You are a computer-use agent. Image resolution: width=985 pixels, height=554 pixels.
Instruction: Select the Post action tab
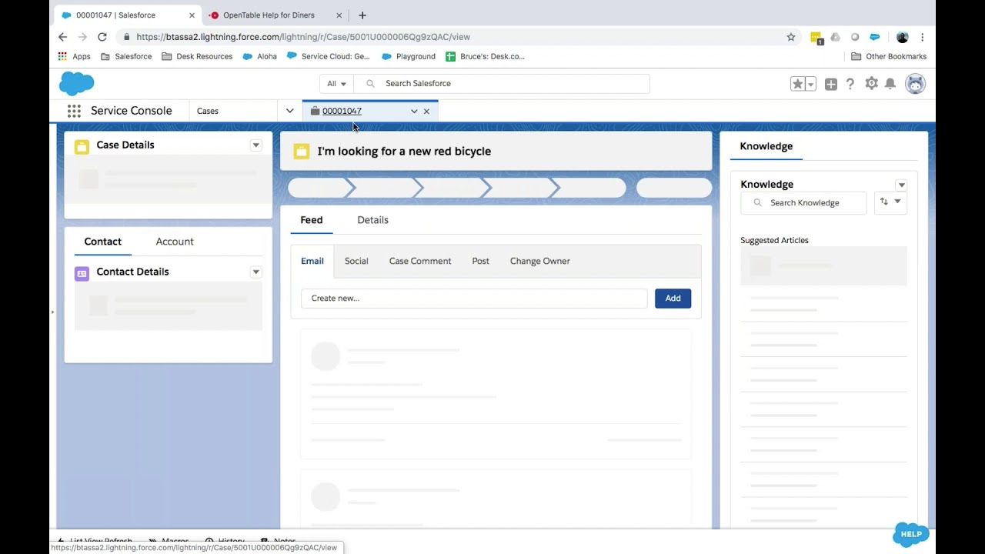(480, 261)
